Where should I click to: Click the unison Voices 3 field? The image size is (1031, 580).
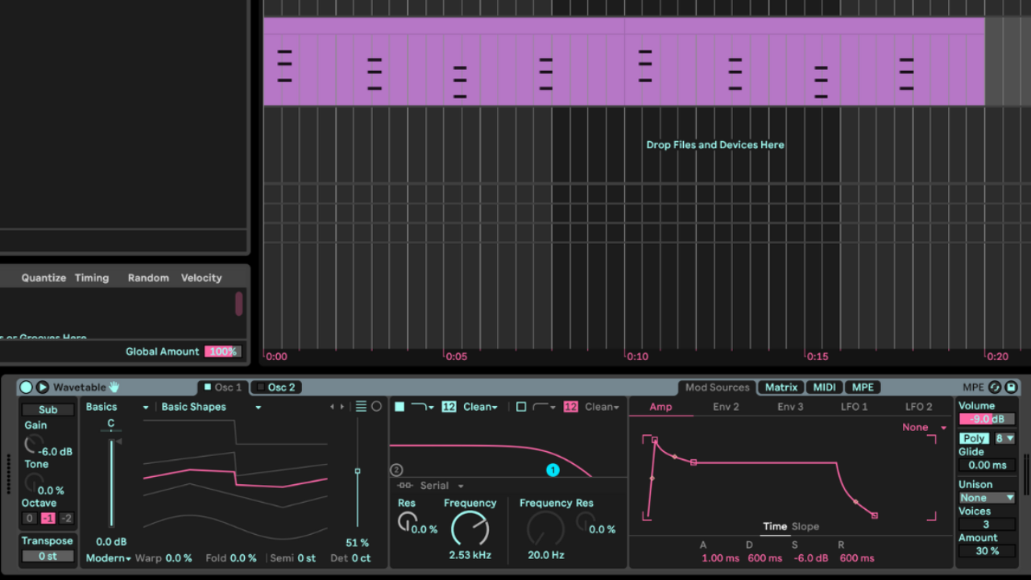[x=987, y=524]
